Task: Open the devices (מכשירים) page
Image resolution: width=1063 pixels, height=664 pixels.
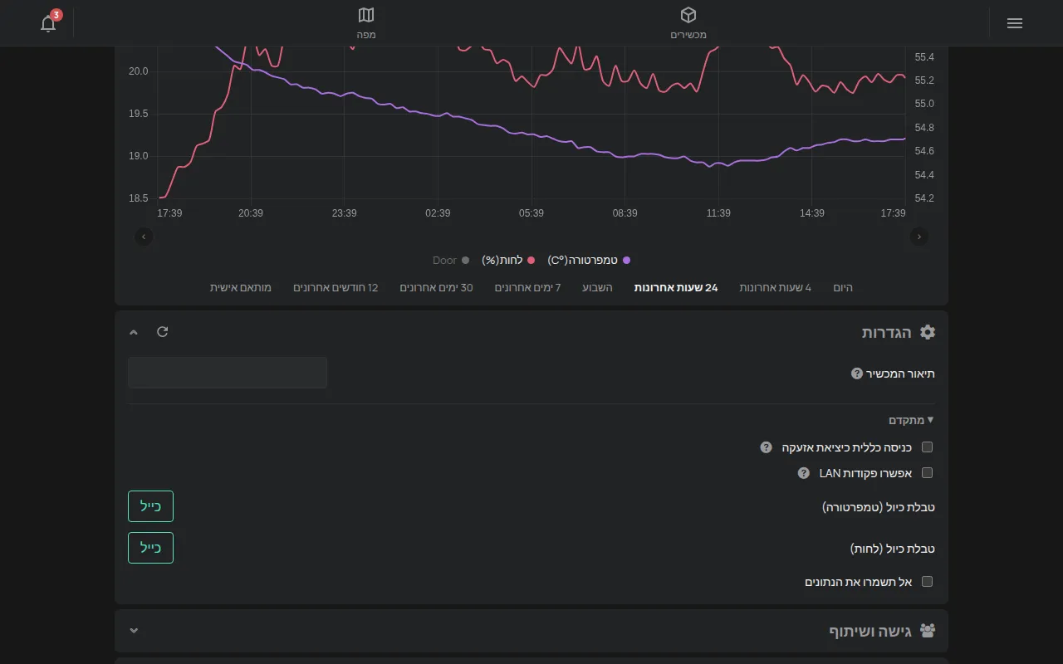Action: click(688, 23)
